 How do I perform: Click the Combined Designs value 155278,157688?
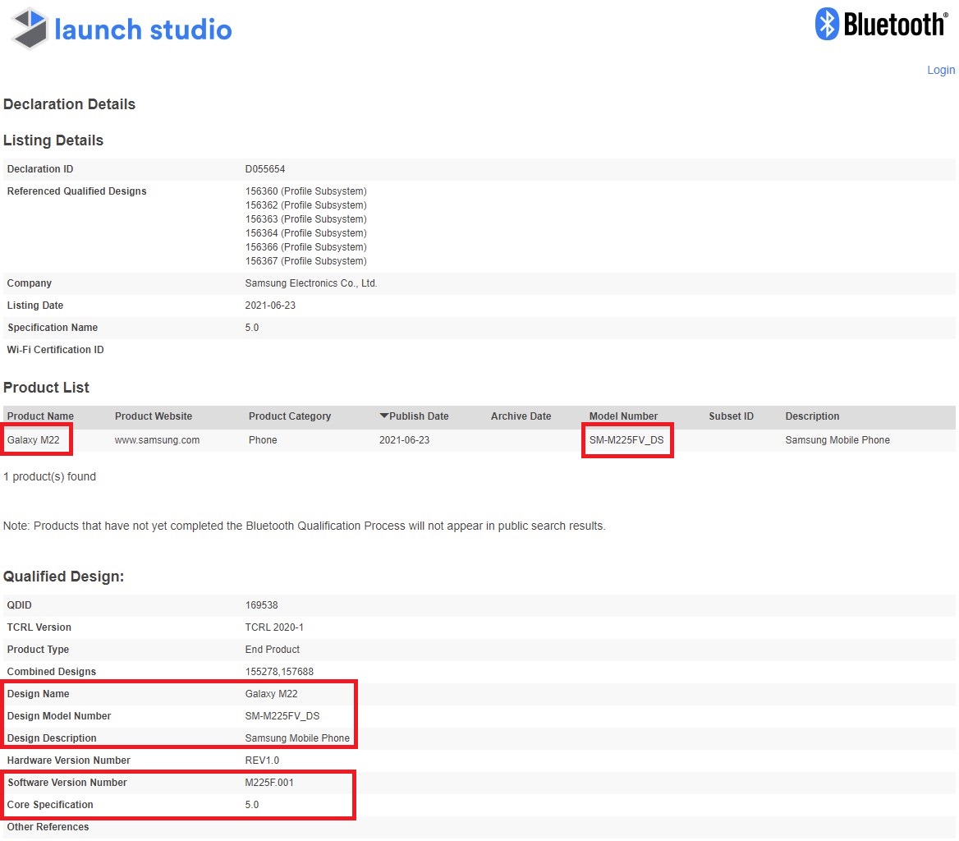point(279,672)
